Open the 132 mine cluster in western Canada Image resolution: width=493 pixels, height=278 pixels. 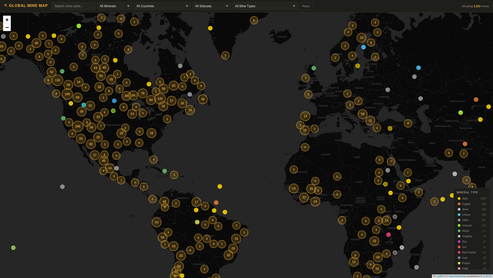click(58, 80)
